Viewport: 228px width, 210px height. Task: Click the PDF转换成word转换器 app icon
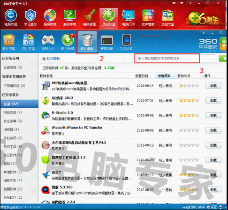point(46,86)
